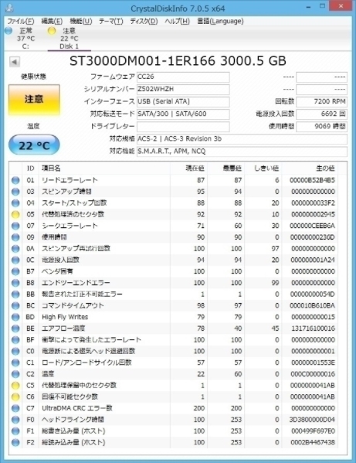Image resolution: width=356 pixels, height=463 pixels.
Task: Click the blue status icon for drive C:
Action: (8, 30)
